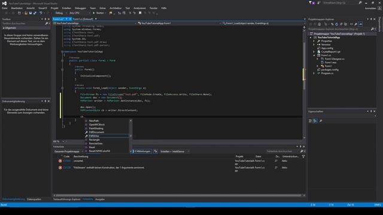This screenshot has width=383, height=215.
Task: Open the Hilfe menu
Action: click(163, 8)
